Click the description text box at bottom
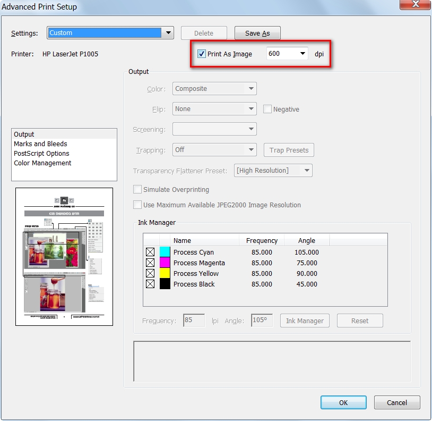432x421 pixels. (x=272, y=361)
